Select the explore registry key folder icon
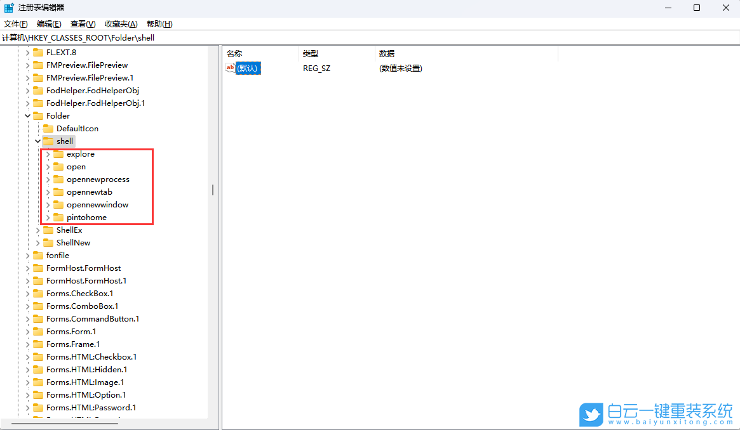Screen dimensions: 740x430 pos(58,153)
